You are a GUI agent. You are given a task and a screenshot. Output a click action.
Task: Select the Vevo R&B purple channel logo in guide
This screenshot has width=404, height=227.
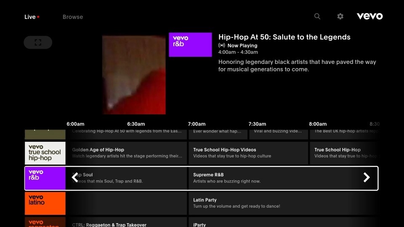point(45,178)
